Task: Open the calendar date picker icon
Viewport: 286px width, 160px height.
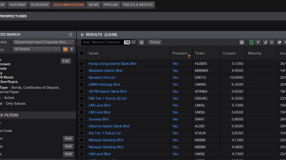Action: (65, 49)
